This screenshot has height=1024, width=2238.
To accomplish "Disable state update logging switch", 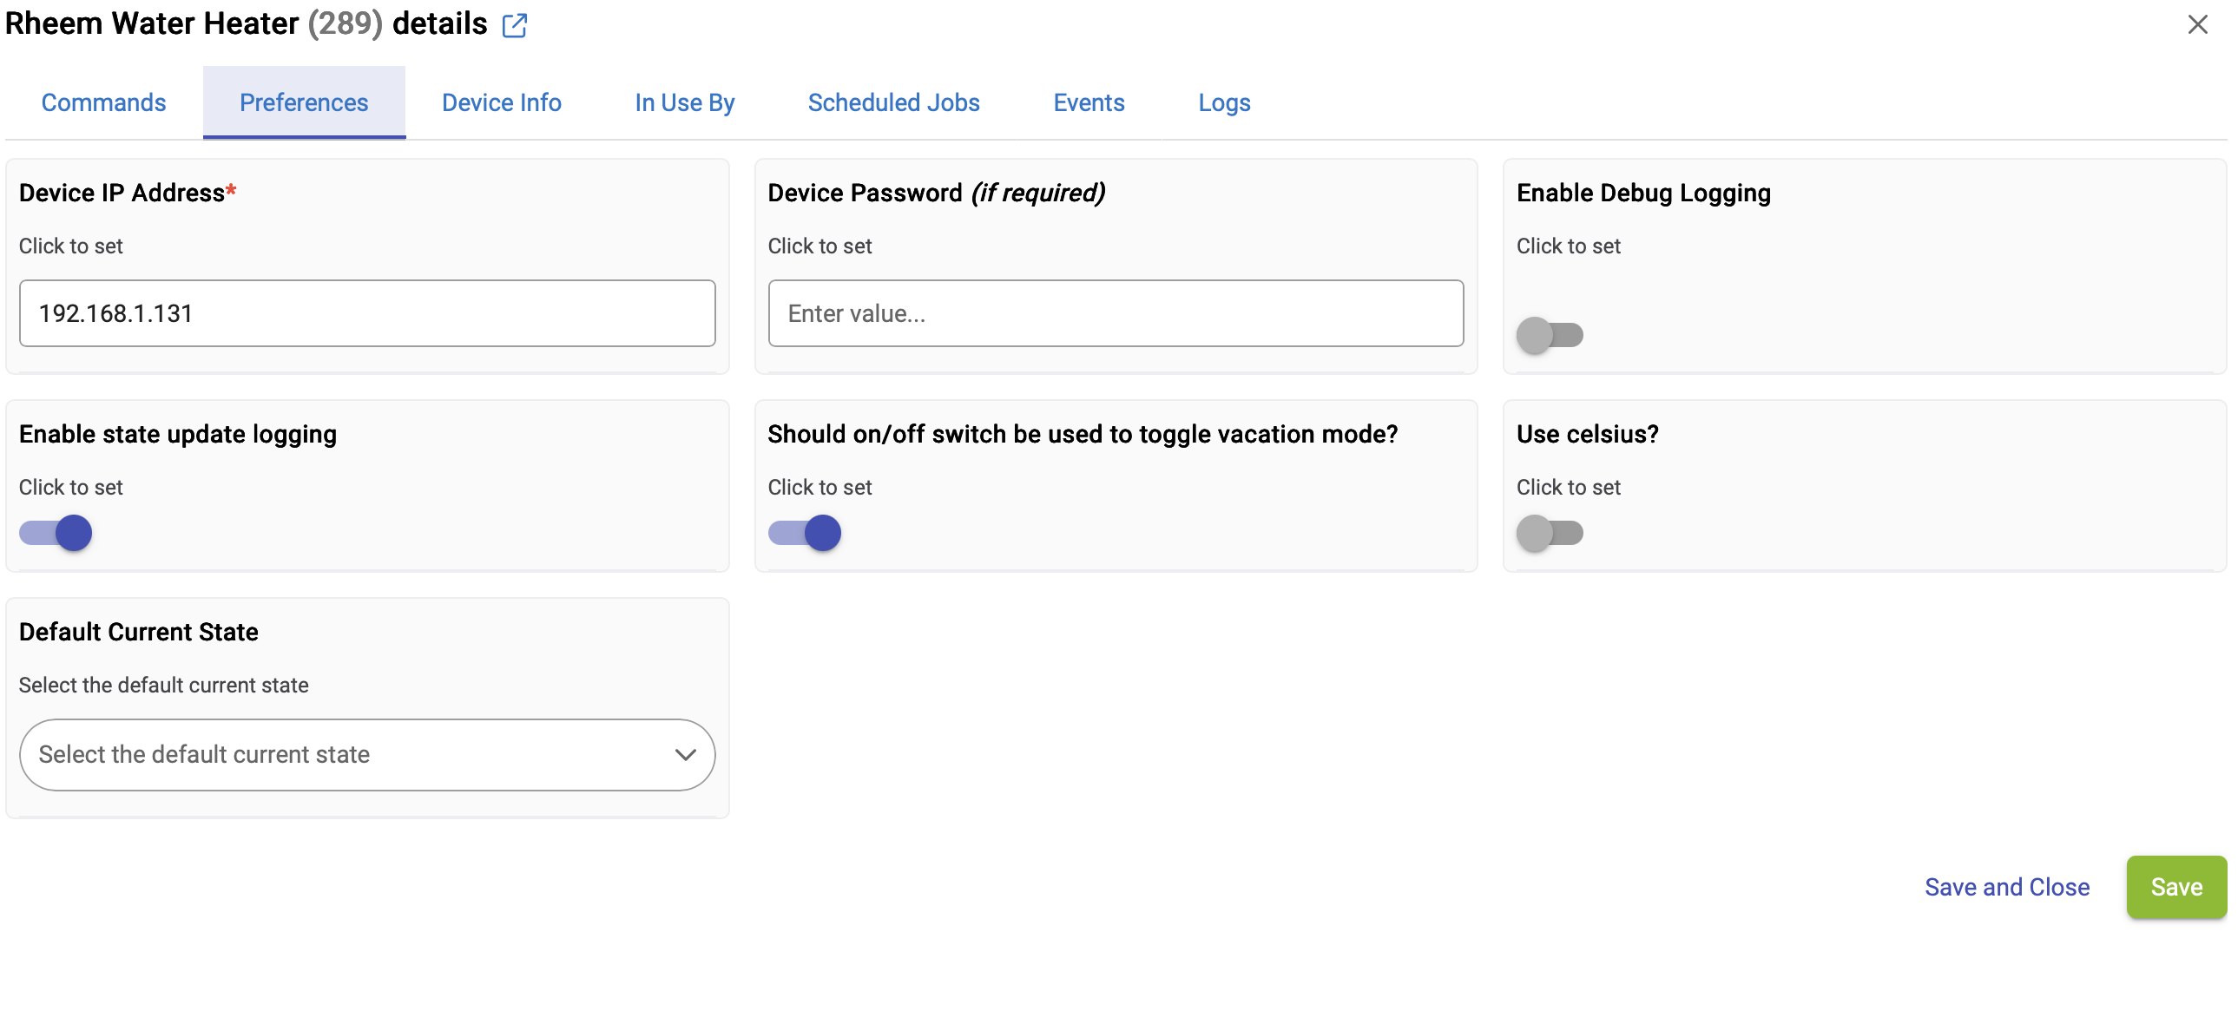I will point(56,534).
